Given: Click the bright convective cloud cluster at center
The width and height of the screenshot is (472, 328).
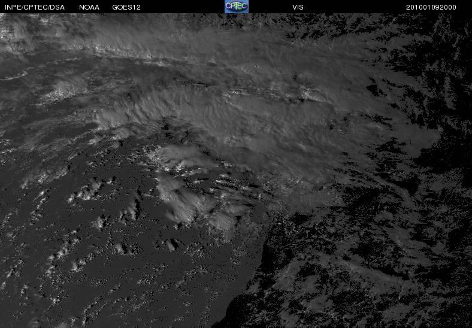Looking at the screenshot, I should coord(181,196).
